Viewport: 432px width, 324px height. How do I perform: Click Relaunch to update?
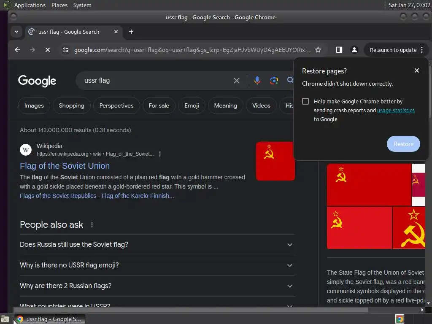(393, 50)
